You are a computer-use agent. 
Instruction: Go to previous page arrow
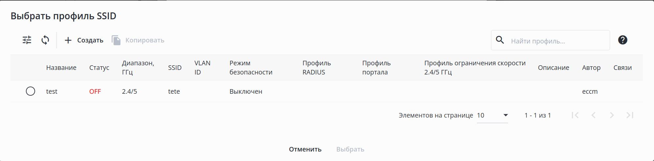tap(593, 115)
